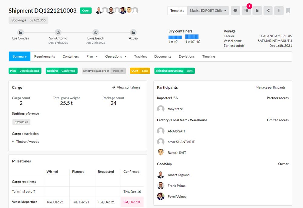This screenshot has height=208, width=303.
Task: Click the Limited access label for Factory team
Action: [x=278, y=120]
